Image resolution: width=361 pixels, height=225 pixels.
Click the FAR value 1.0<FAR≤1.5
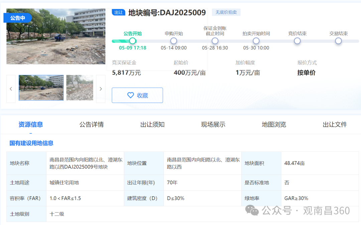pos(65,198)
